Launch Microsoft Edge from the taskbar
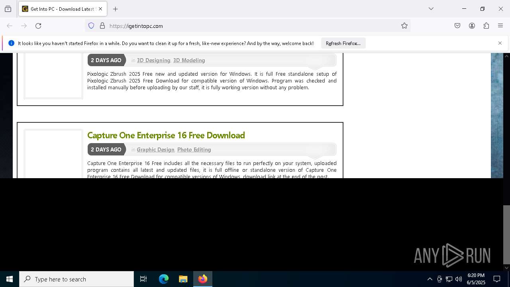Screen dimensions: 510x287 pos(164,279)
